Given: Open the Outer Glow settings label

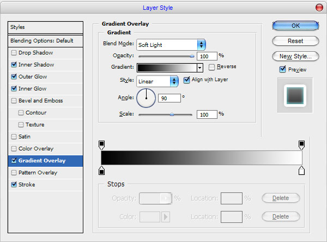Looking at the screenshot, I should point(33,76).
